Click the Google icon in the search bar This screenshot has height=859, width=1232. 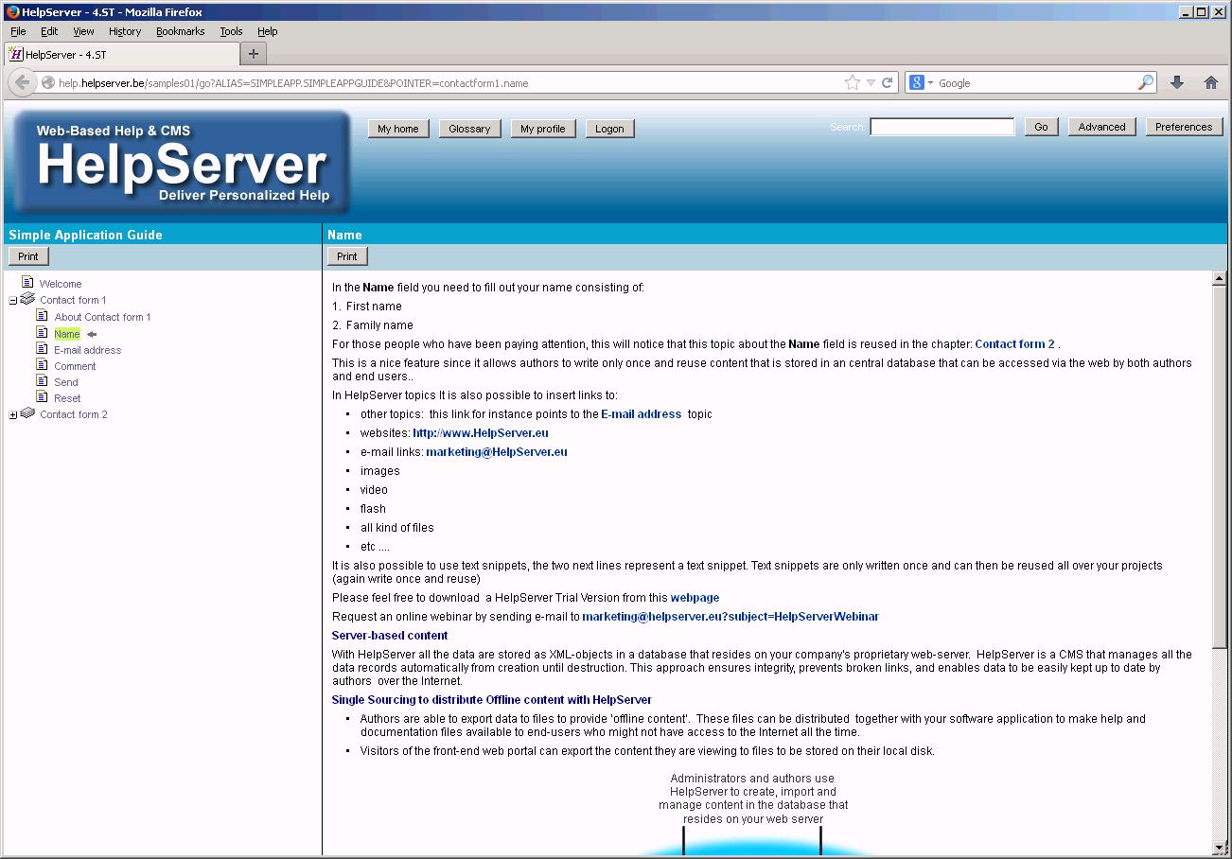tap(915, 82)
